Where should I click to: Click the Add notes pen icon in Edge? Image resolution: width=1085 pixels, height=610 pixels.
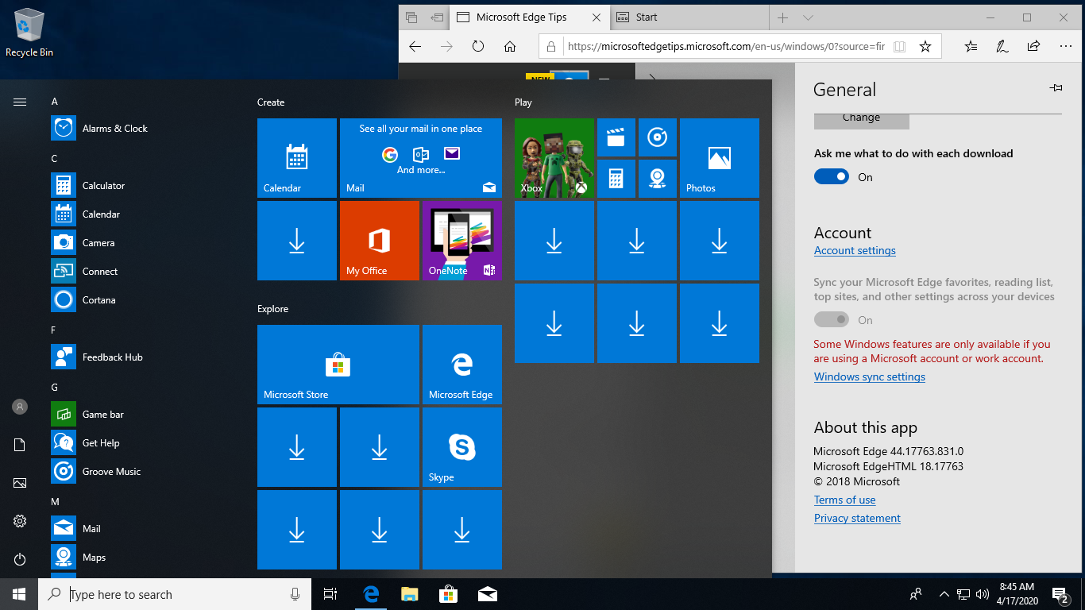(1002, 47)
